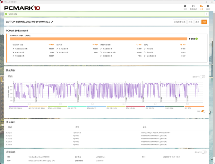215x164 pixels.
Task: Click the orange PCMark 10 Extended score bar
Action: pyautogui.click(x=99, y=39)
